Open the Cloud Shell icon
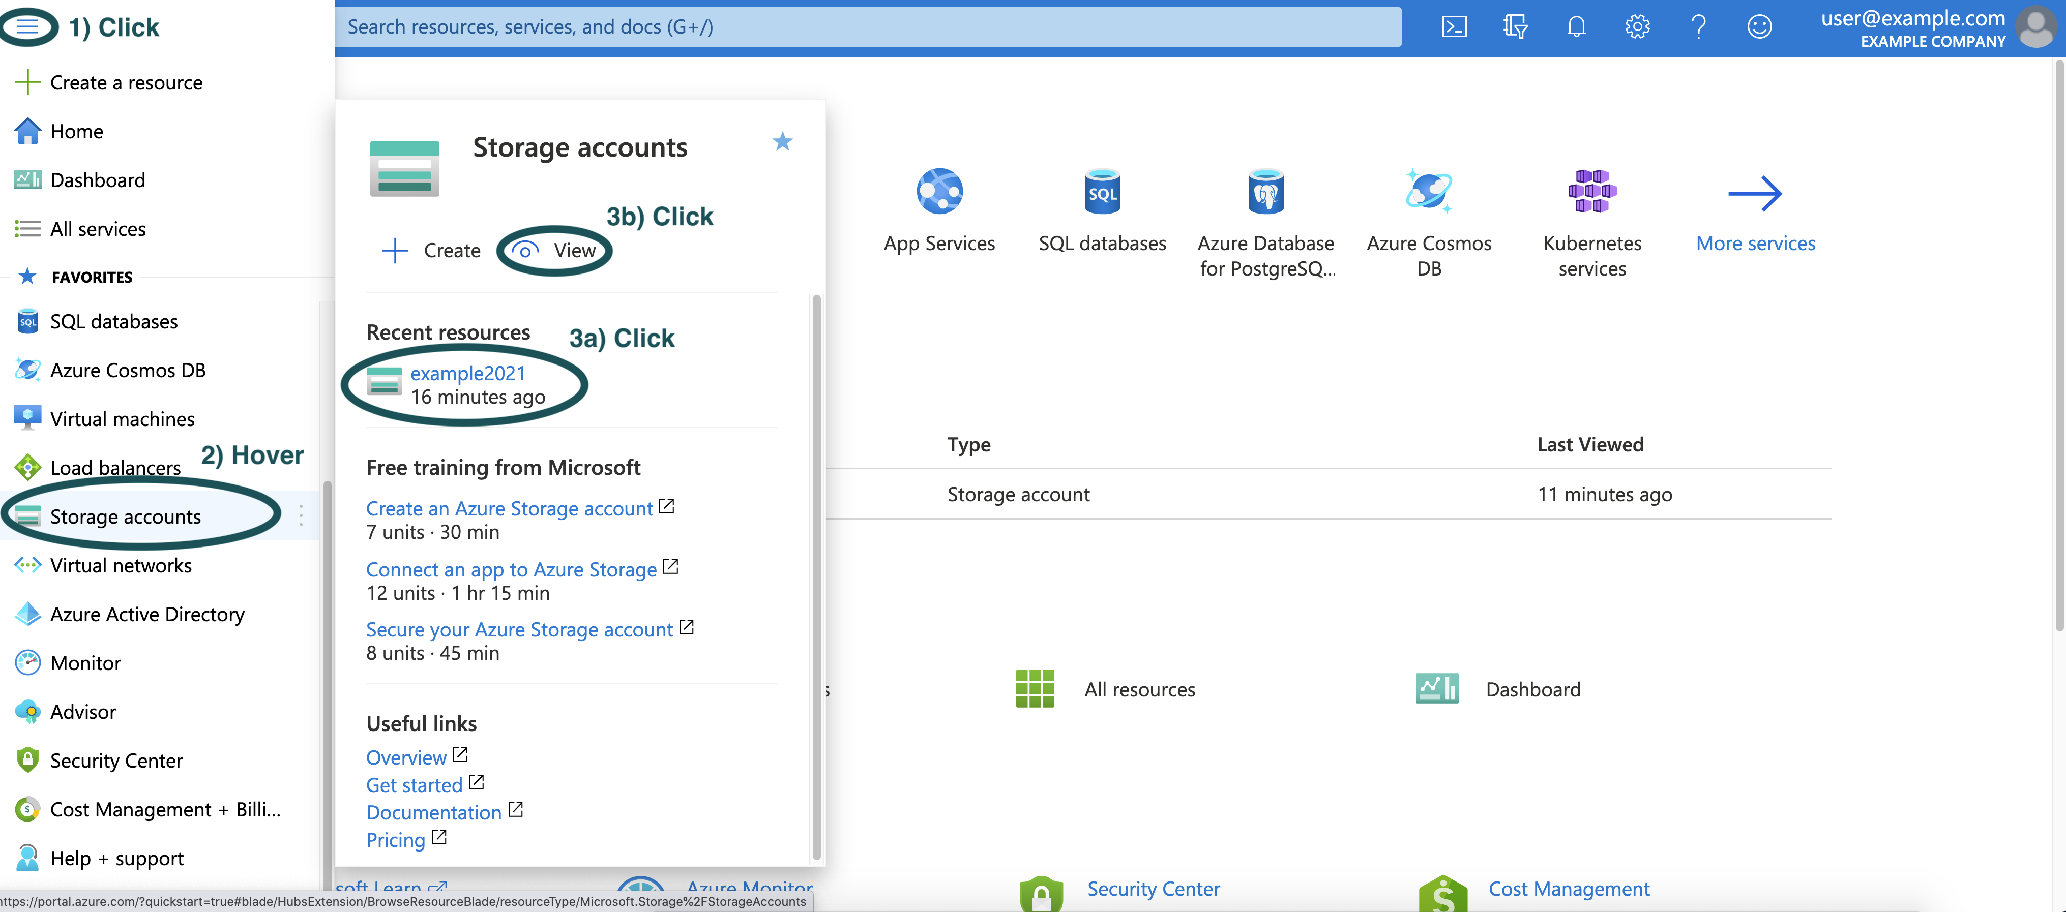The height and width of the screenshot is (912, 2066). pos(1454,27)
